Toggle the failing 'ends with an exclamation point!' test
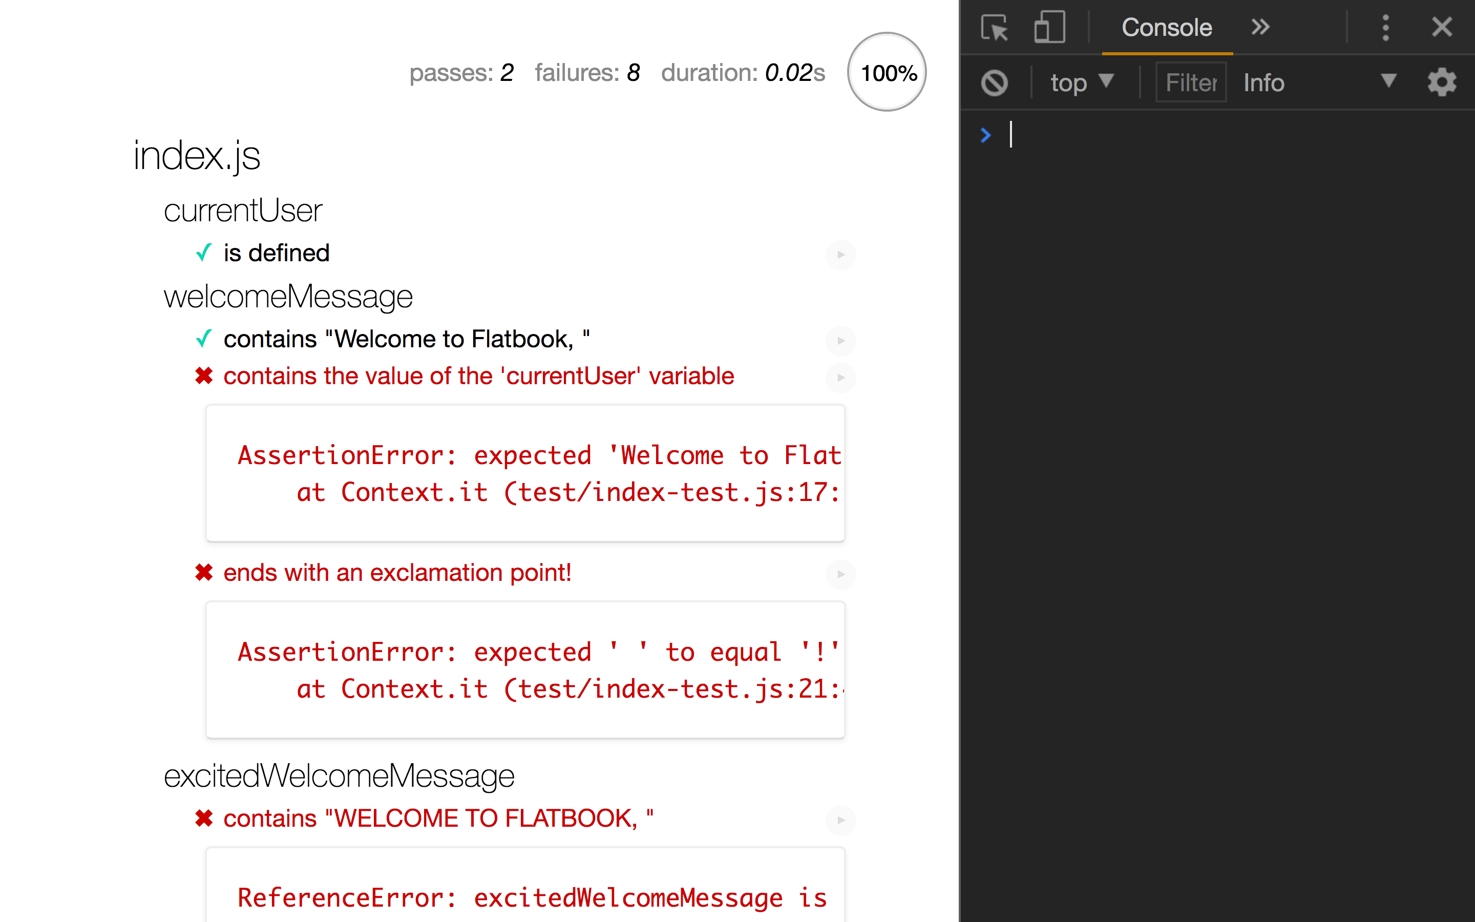 (397, 573)
